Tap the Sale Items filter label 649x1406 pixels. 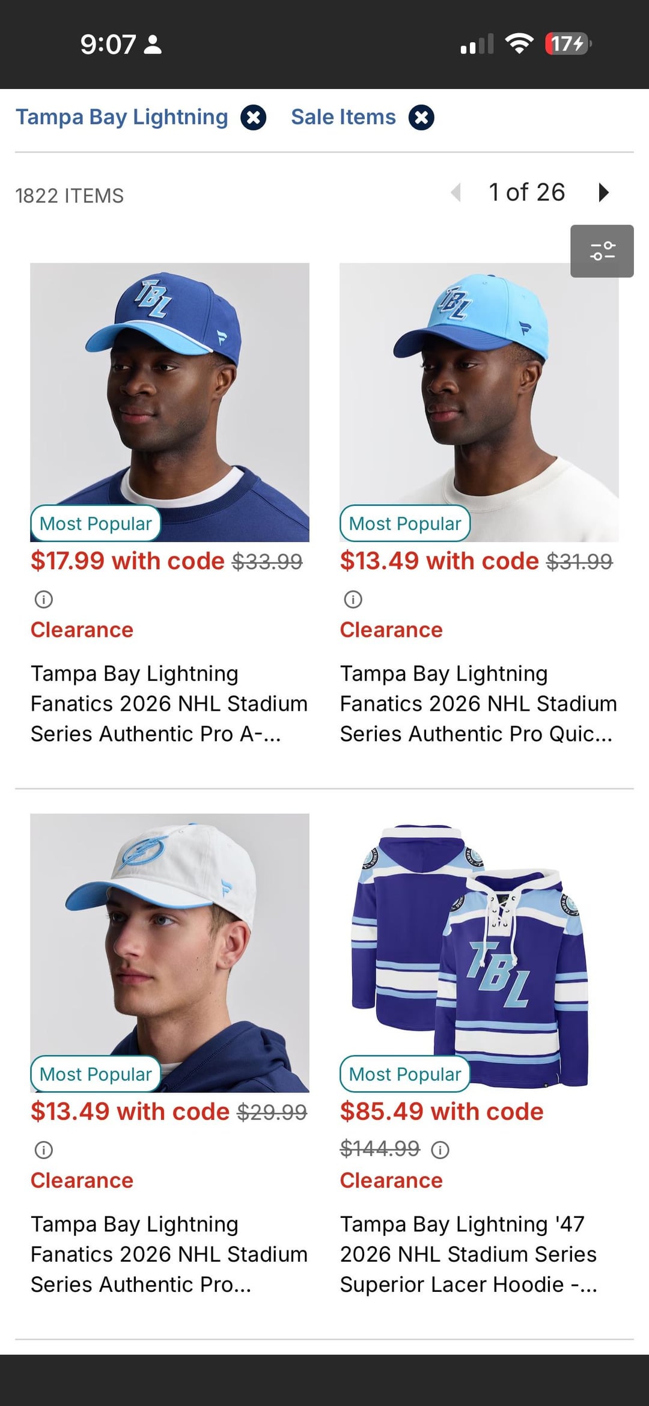[343, 117]
